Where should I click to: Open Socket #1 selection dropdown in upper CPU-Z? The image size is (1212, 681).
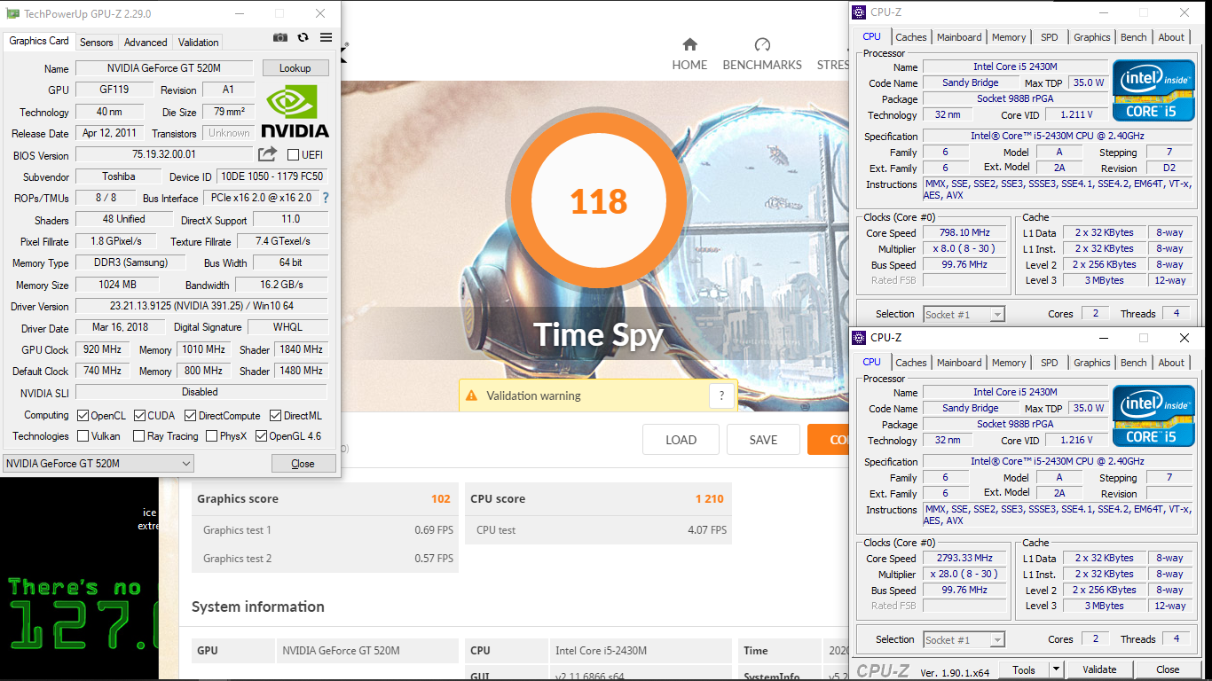(x=964, y=314)
